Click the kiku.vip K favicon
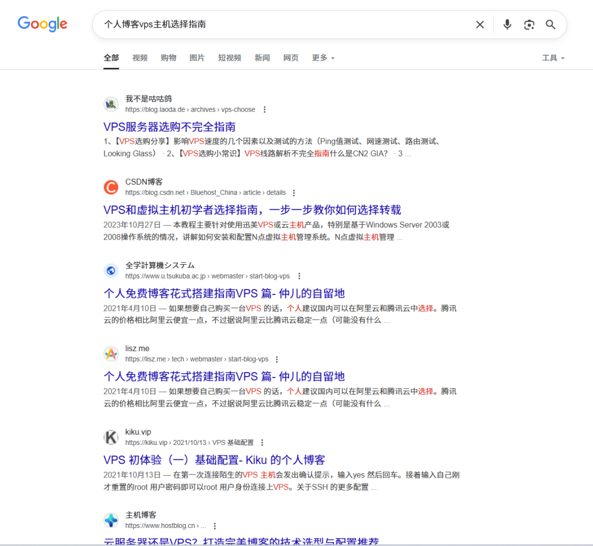593x546 pixels. (111, 437)
